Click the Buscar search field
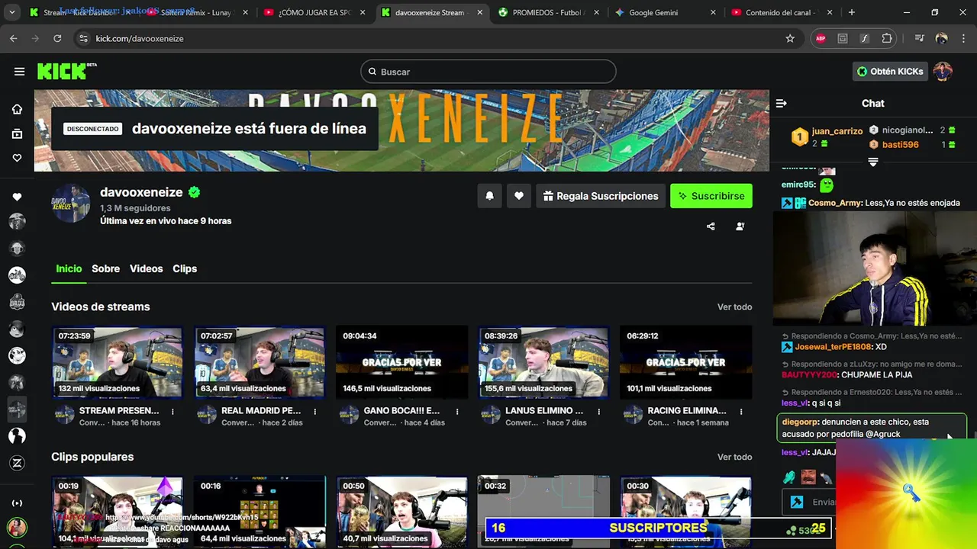The image size is (977, 549). [488, 72]
